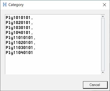The height and width of the screenshot is (91, 110).
Task: Click the Category title text
Action: pyautogui.click(x=16, y=5)
